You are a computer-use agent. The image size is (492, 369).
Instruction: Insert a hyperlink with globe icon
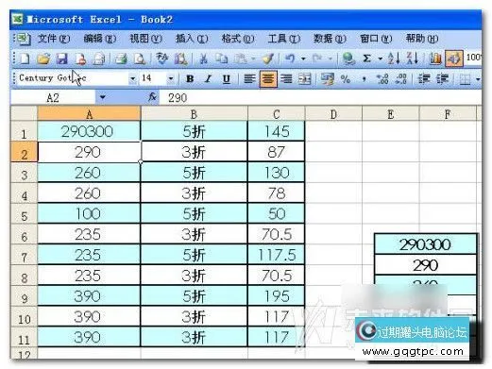coord(348,59)
